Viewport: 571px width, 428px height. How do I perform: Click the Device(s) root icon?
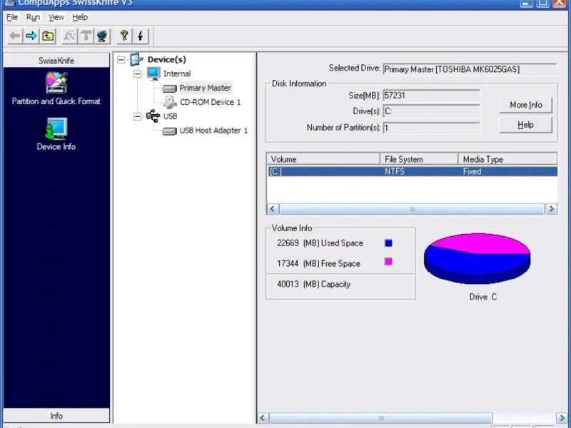136,59
